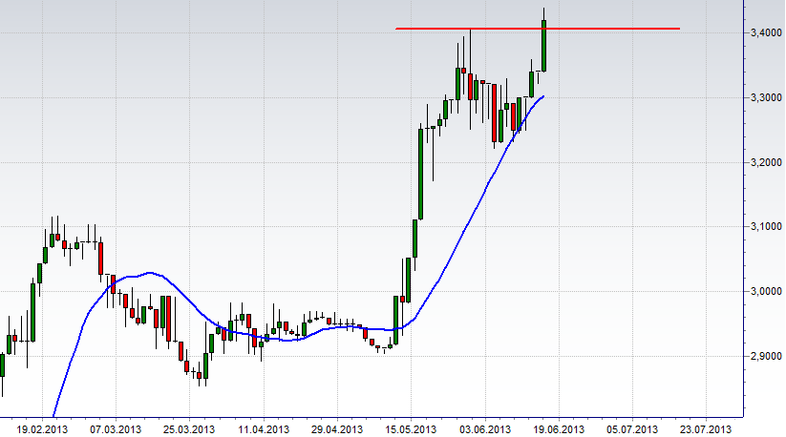Screen dimensions: 786x437
Task: Select the 25.03.2013 date label
Action: tap(189, 429)
